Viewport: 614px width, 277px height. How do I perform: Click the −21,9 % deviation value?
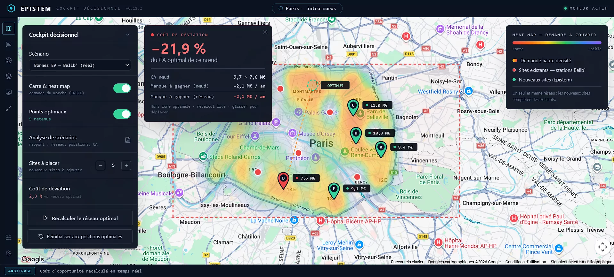[x=179, y=49]
